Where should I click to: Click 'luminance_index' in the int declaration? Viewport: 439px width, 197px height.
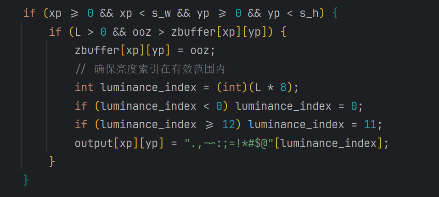click(148, 88)
